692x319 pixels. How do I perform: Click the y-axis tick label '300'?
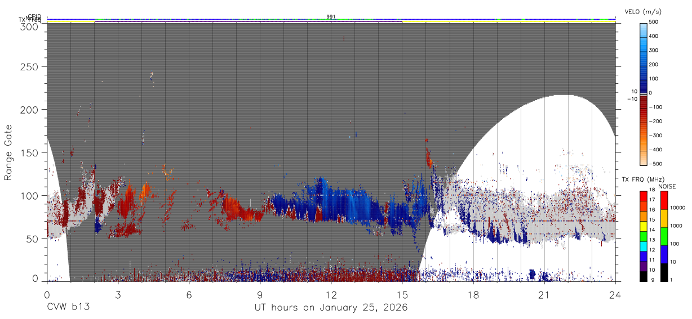pos(30,26)
